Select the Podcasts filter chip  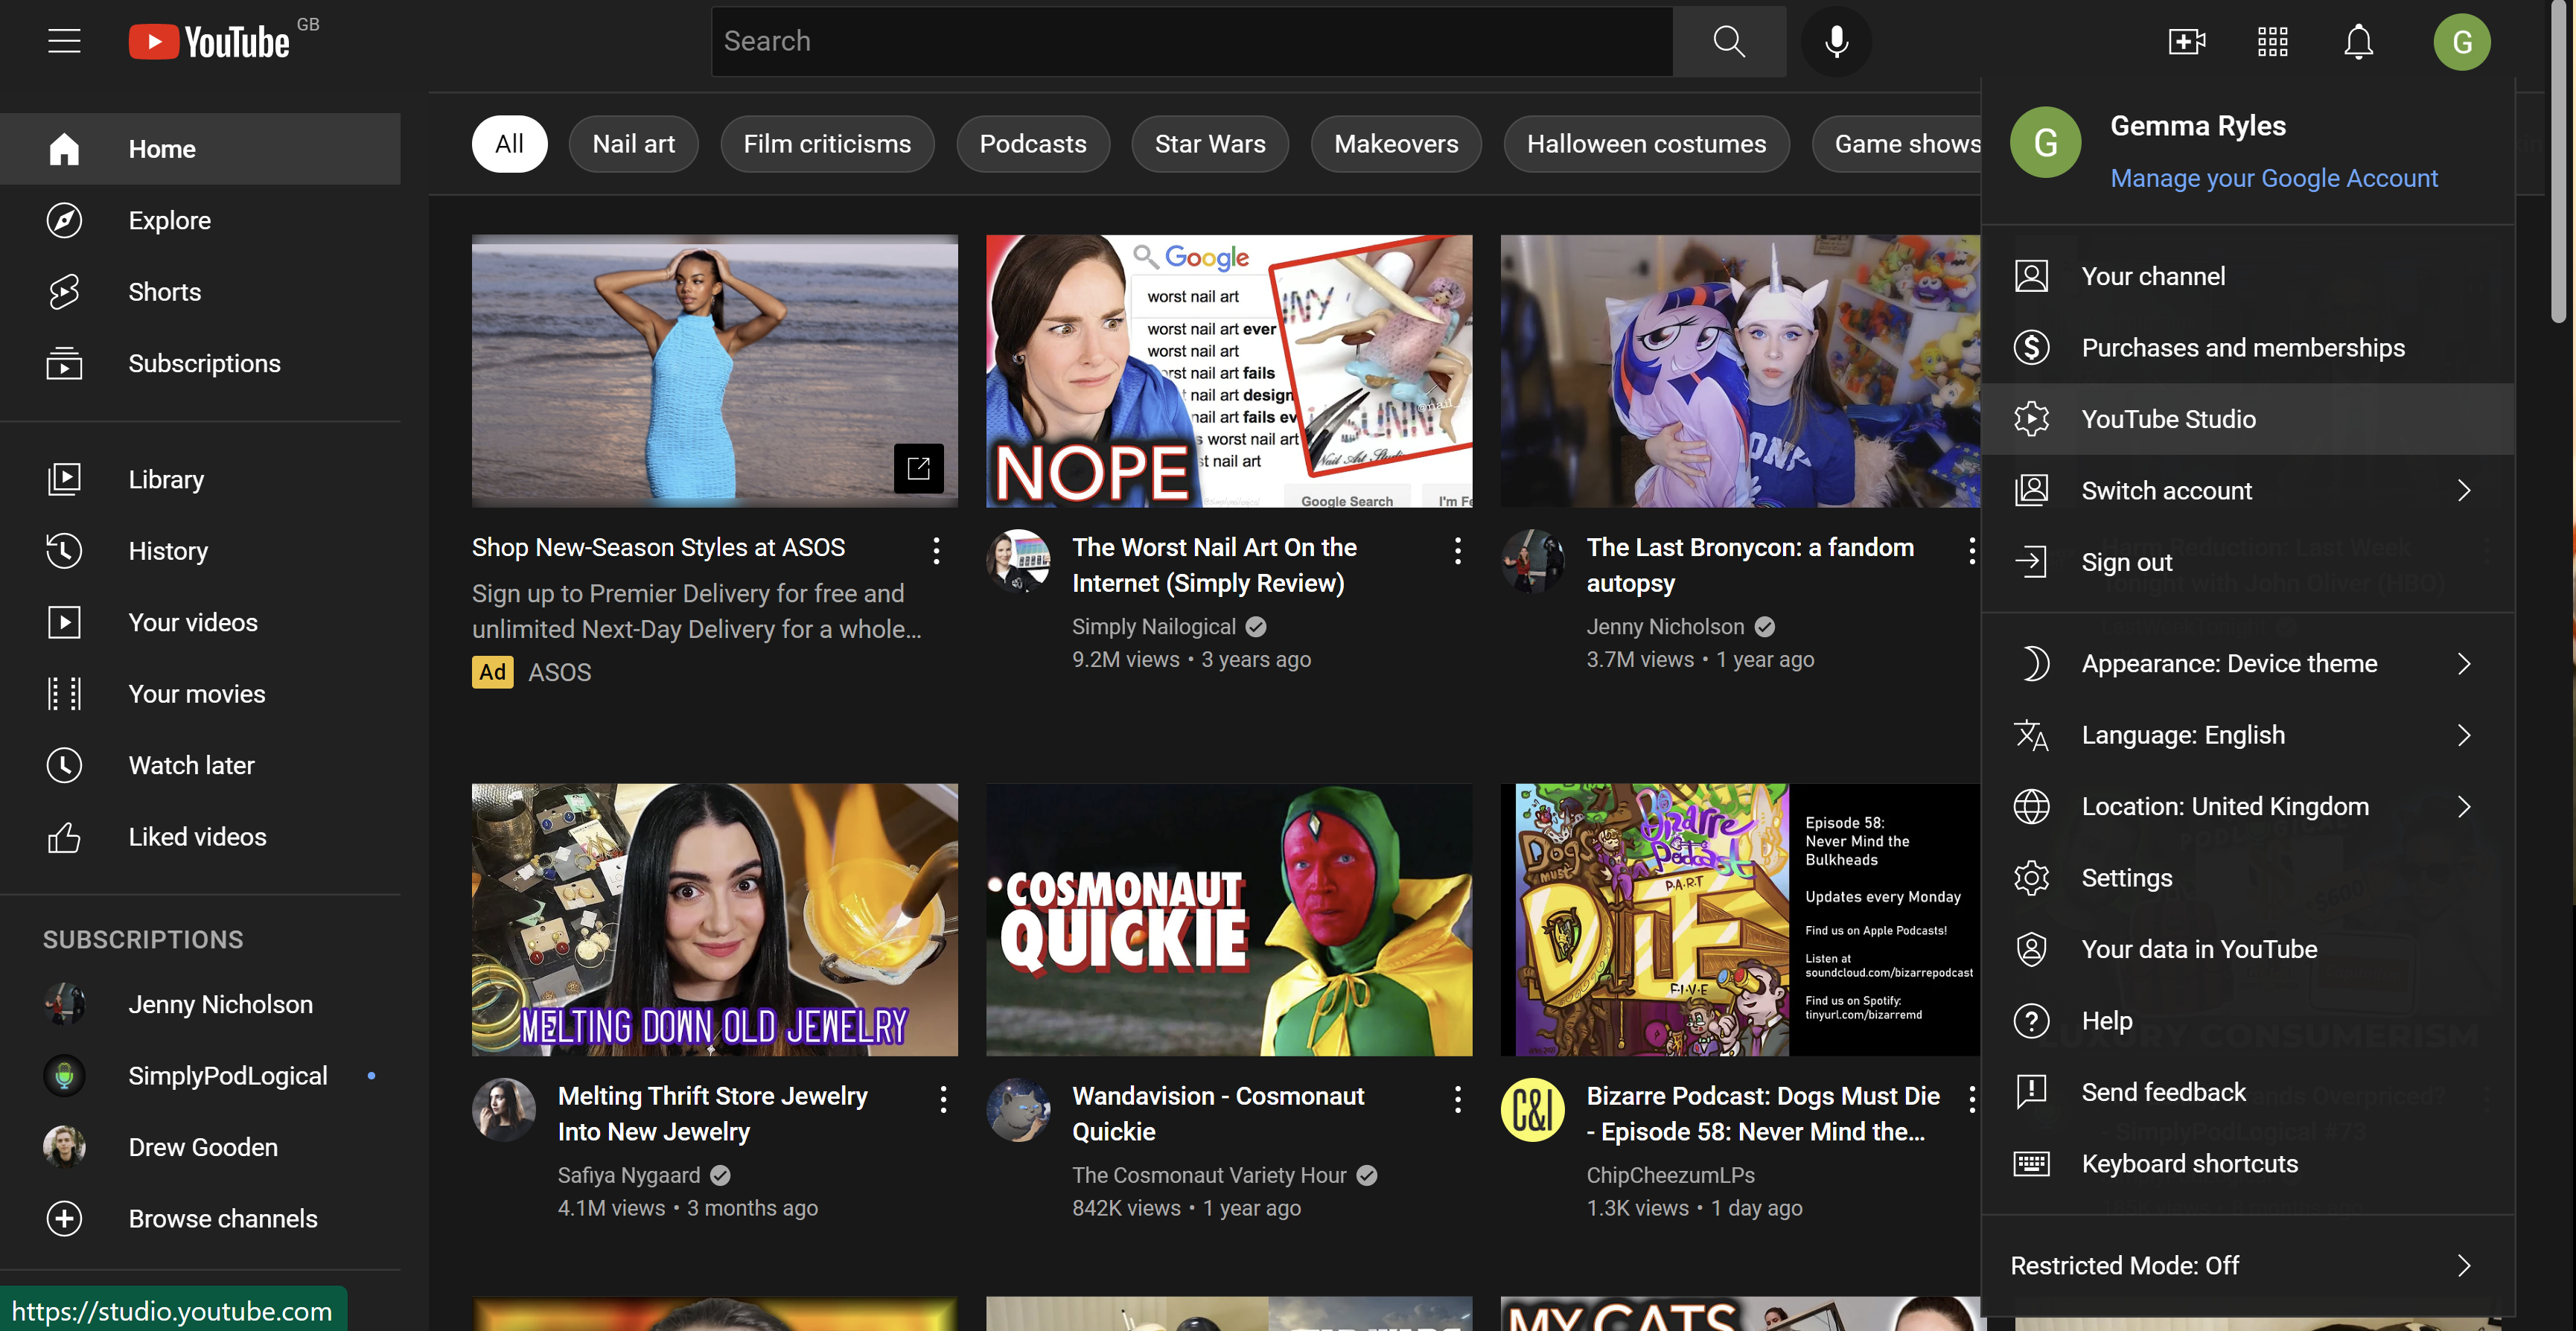pyautogui.click(x=1032, y=144)
